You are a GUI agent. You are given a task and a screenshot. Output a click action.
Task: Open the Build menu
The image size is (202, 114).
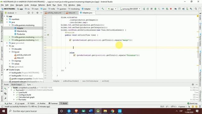(x=49, y=5)
